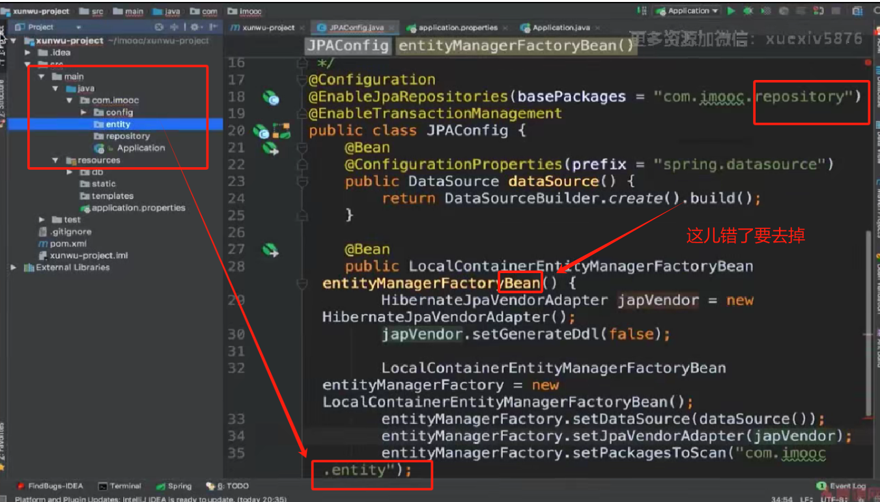Expand External Libraries node
The width and height of the screenshot is (880, 502).
(x=13, y=267)
